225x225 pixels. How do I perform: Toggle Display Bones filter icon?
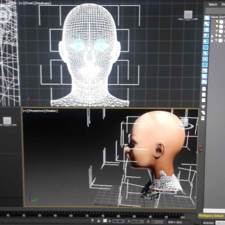tap(205, 65)
